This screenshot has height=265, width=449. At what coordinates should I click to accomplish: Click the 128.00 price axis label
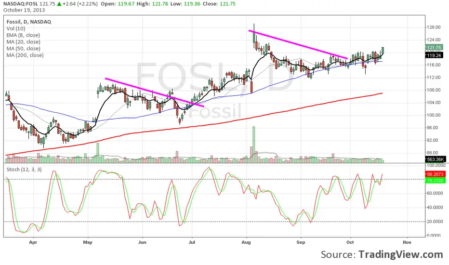click(434, 27)
